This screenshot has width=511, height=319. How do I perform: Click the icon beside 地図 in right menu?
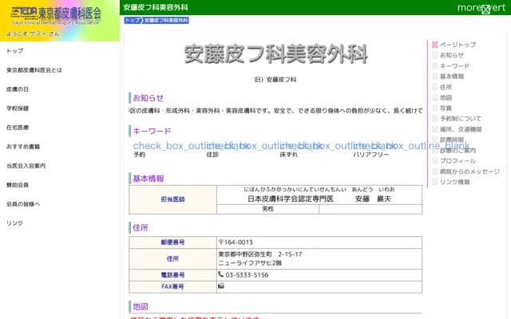[435, 97]
